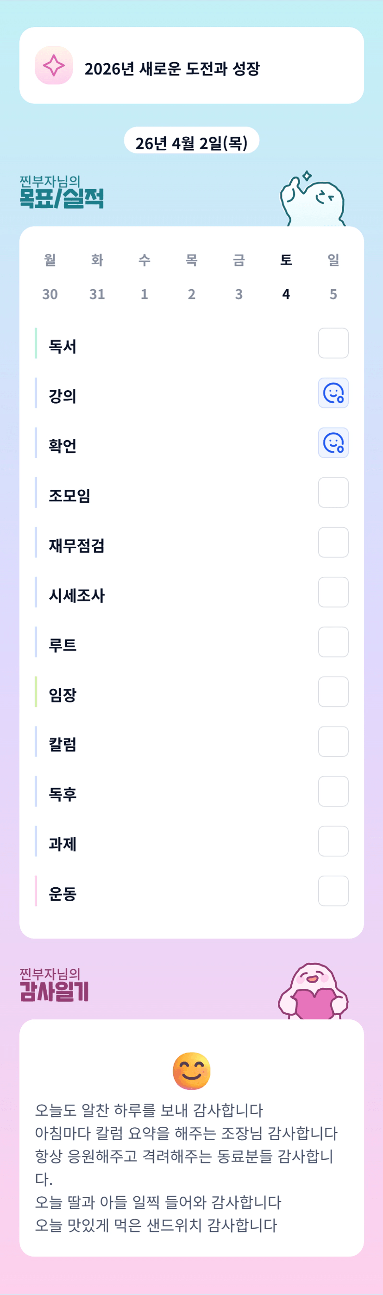The height and width of the screenshot is (1295, 383).
Task: Tick the 운동 checkbox
Action: [x=333, y=891]
